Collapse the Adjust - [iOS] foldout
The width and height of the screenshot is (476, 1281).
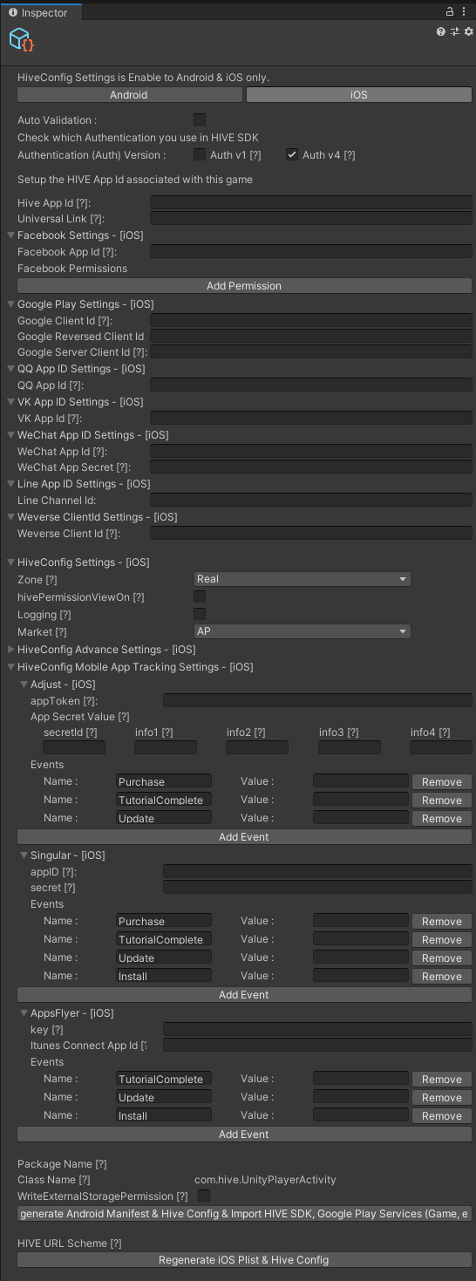[24, 685]
